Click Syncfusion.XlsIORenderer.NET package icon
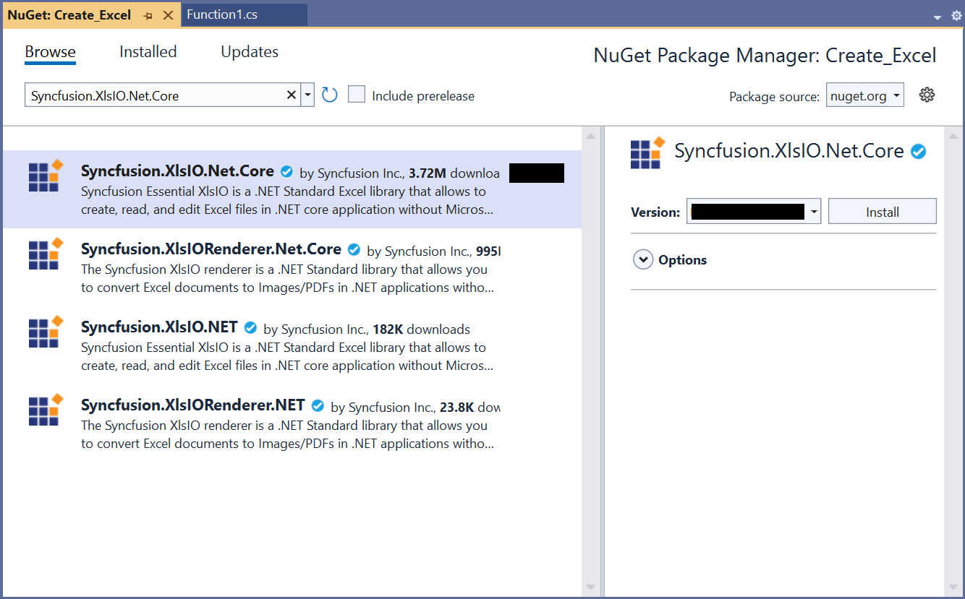The image size is (965, 599). point(46,410)
